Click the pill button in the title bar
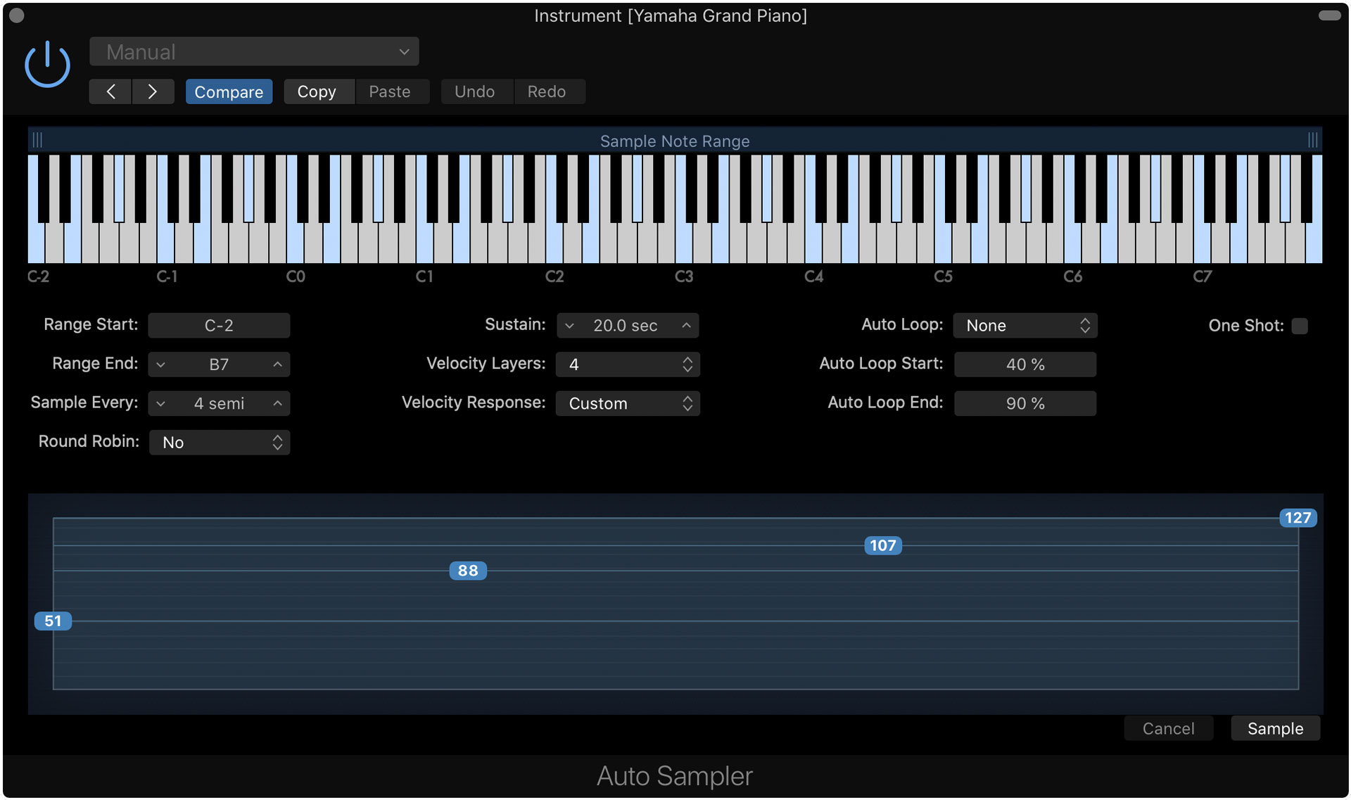 (1329, 15)
